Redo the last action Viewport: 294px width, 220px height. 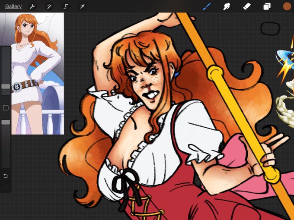[x=6, y=187]
